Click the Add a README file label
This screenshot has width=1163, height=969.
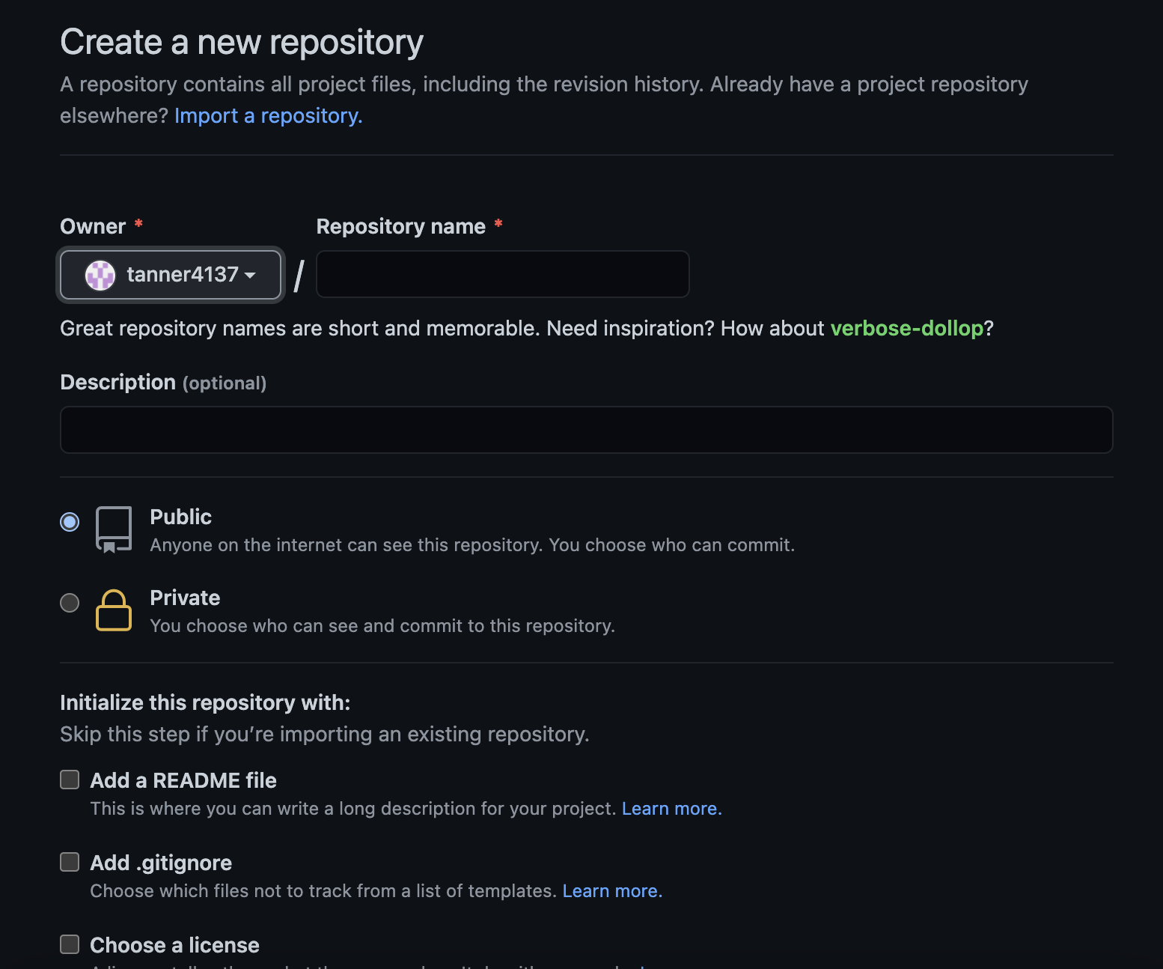tap(183, 780)
